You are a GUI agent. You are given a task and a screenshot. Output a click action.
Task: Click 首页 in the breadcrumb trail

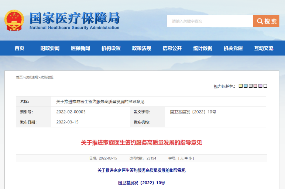[19, 77]
